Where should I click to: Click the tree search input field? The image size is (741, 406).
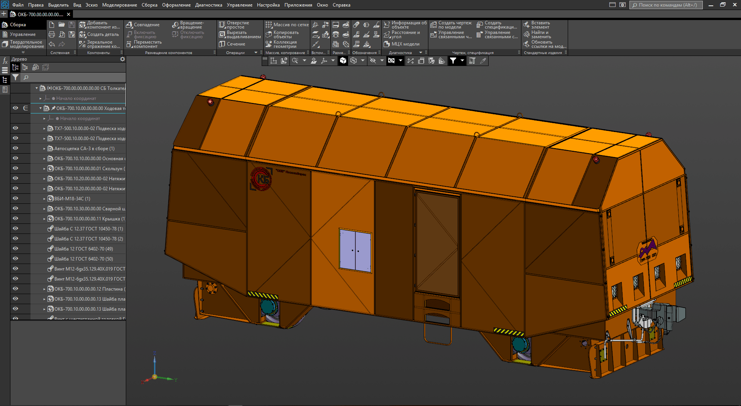tap(73, 78)
